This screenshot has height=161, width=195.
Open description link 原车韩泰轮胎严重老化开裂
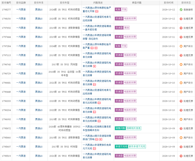(97, 9)
